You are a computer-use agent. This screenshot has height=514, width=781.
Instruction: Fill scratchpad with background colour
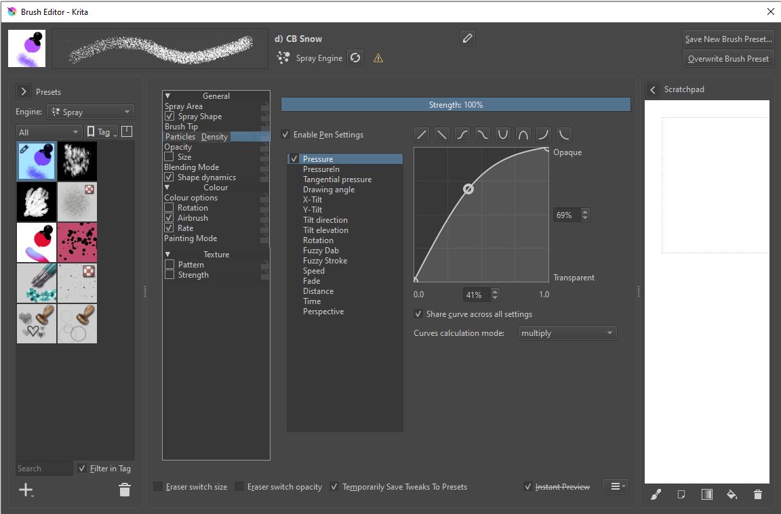pos(732,494)
